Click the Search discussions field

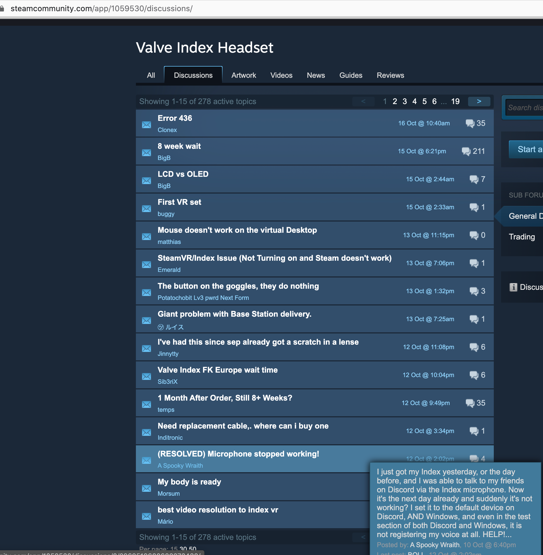pyautogui.click(x=525, y=108)
